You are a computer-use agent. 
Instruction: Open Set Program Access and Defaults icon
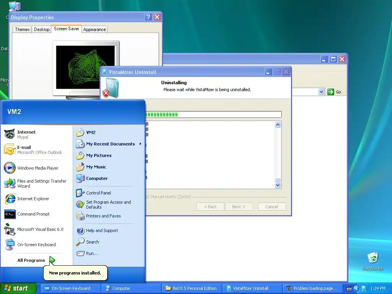(x=80, y=204)
